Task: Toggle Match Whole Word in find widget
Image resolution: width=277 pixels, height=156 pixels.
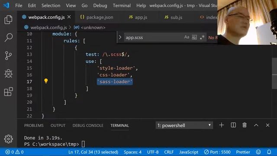Action: (x=194, y=37)
